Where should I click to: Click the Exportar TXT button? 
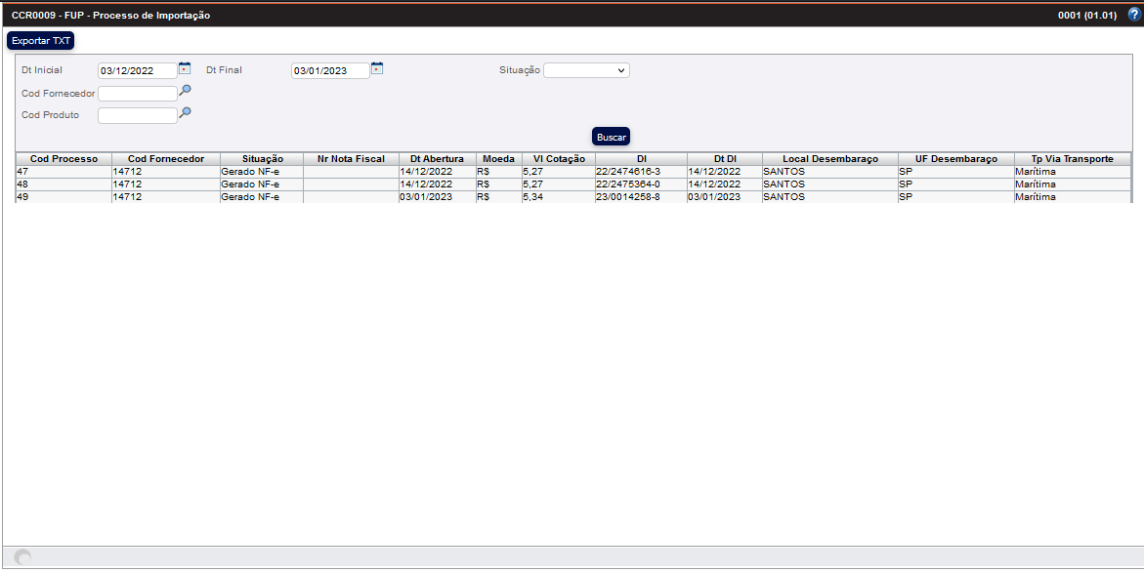click(x=41, y=41)
